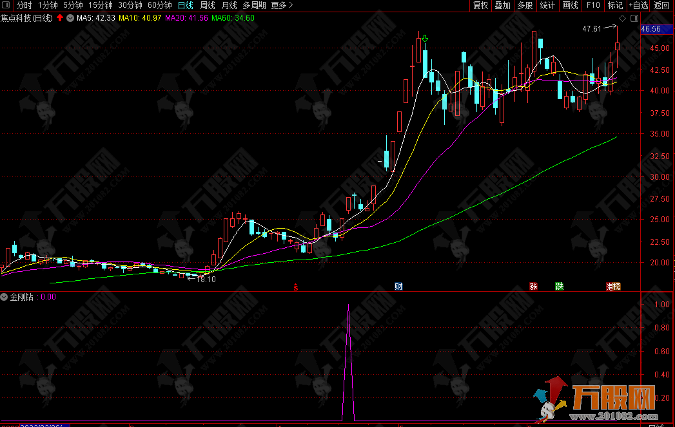This screenshot has height=427, width=675.
Task: Click the diamond marker icon top right
Action: click(621, 18)
